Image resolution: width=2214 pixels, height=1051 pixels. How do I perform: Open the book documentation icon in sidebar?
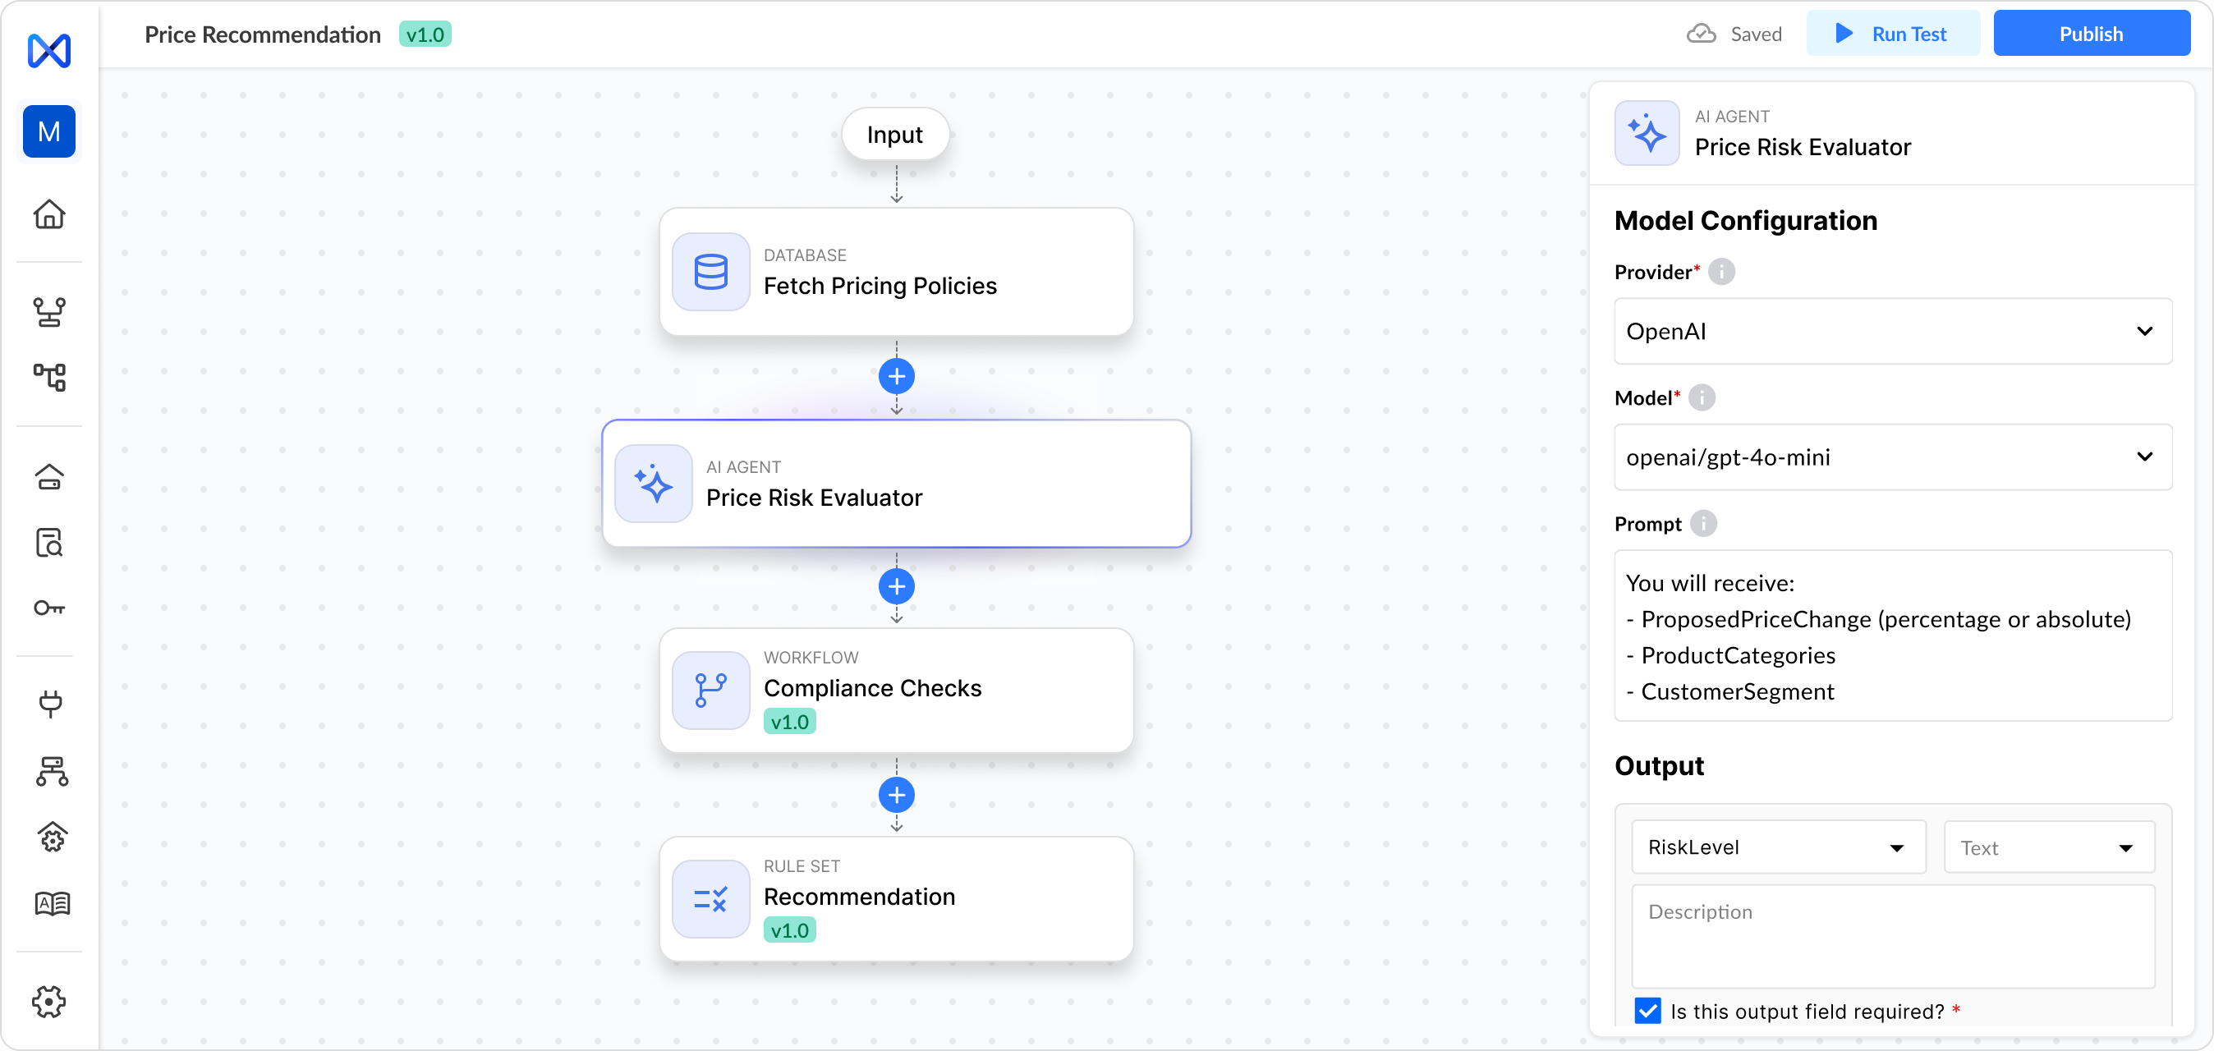(x=52, y=903)
